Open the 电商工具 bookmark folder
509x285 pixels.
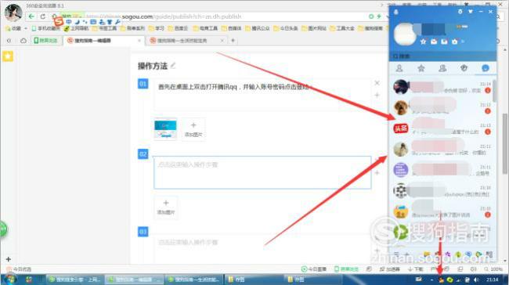pos(205,28)
